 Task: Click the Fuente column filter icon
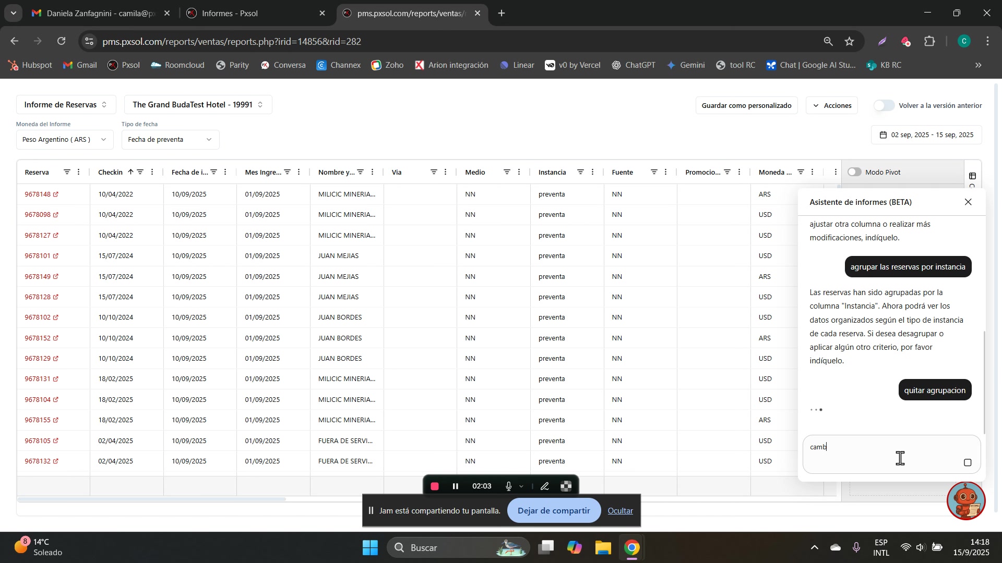654,172
